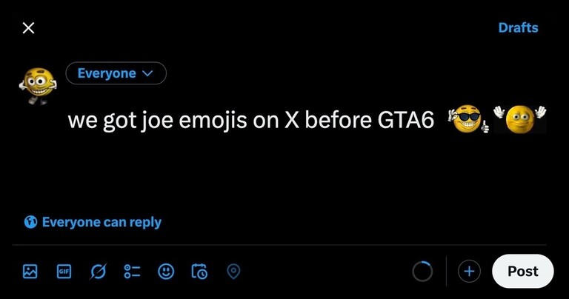Add a photo with the media icon
This screenshot has height=299, width=569.
30,272
